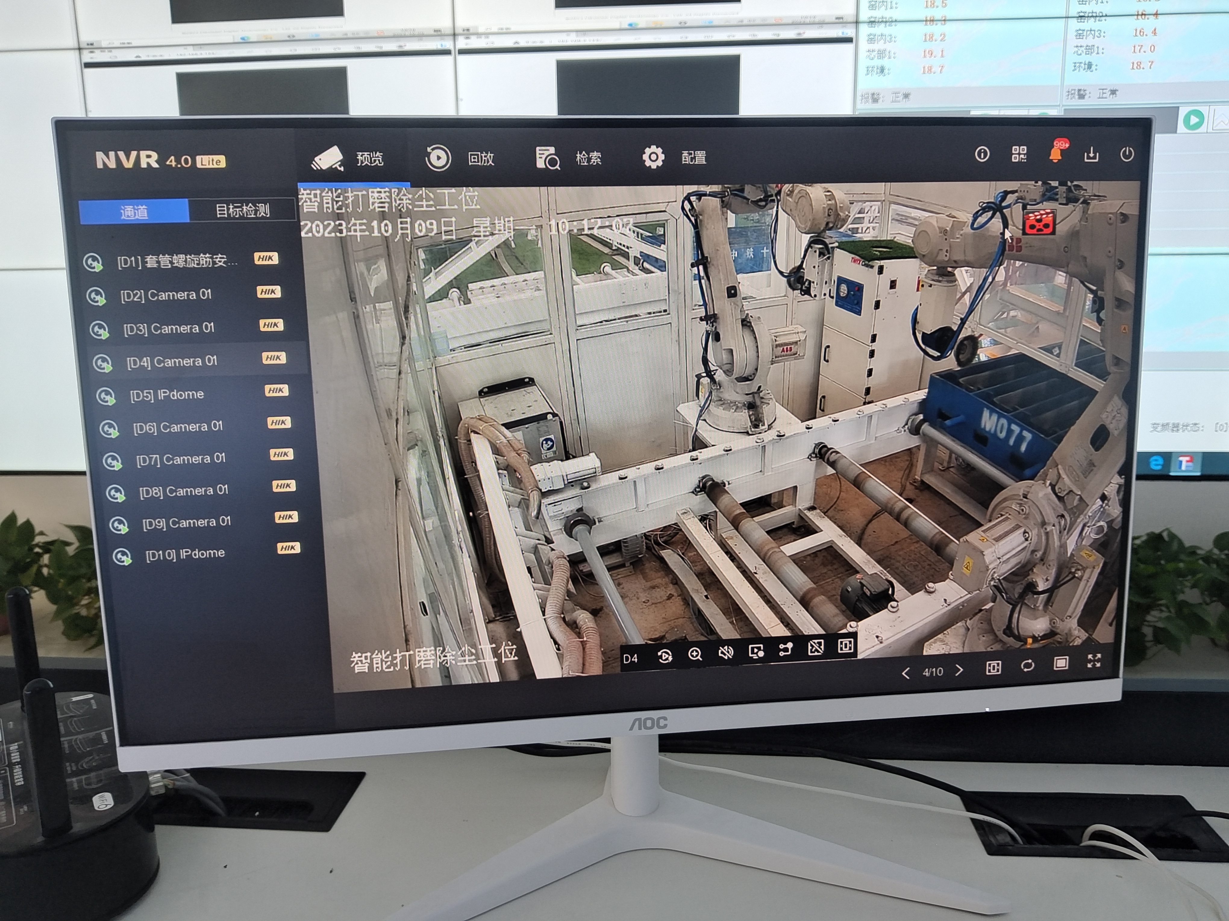The width and height of the screenshot is (1229, 921).
Task: Click the red recording indicator in video
Action: (1039, 223)
